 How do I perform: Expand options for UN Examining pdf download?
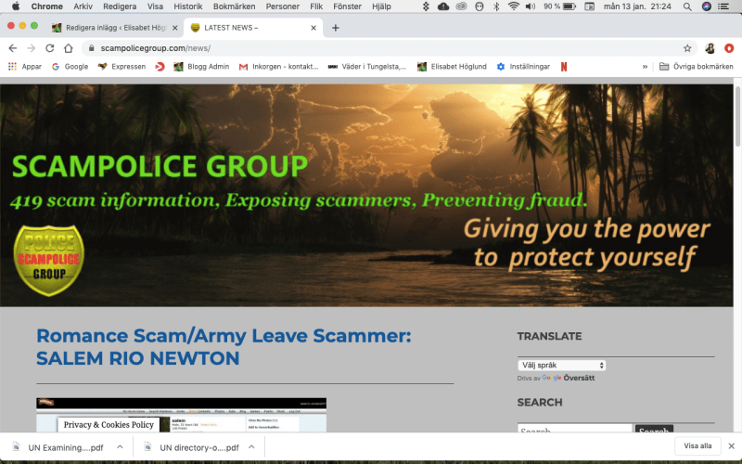(x=120, y=447)
